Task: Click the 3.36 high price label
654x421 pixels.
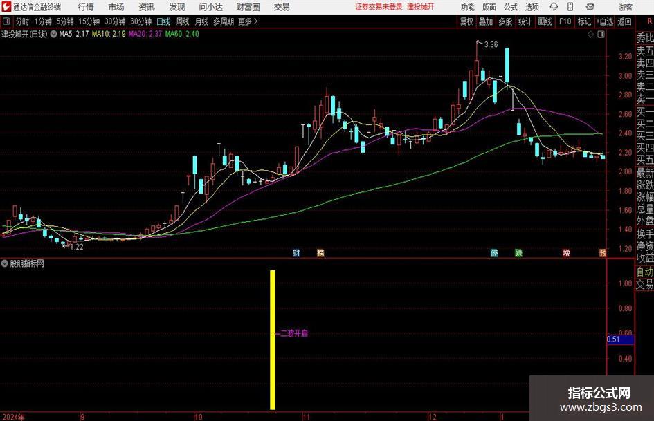Action: tap(491, 45)
